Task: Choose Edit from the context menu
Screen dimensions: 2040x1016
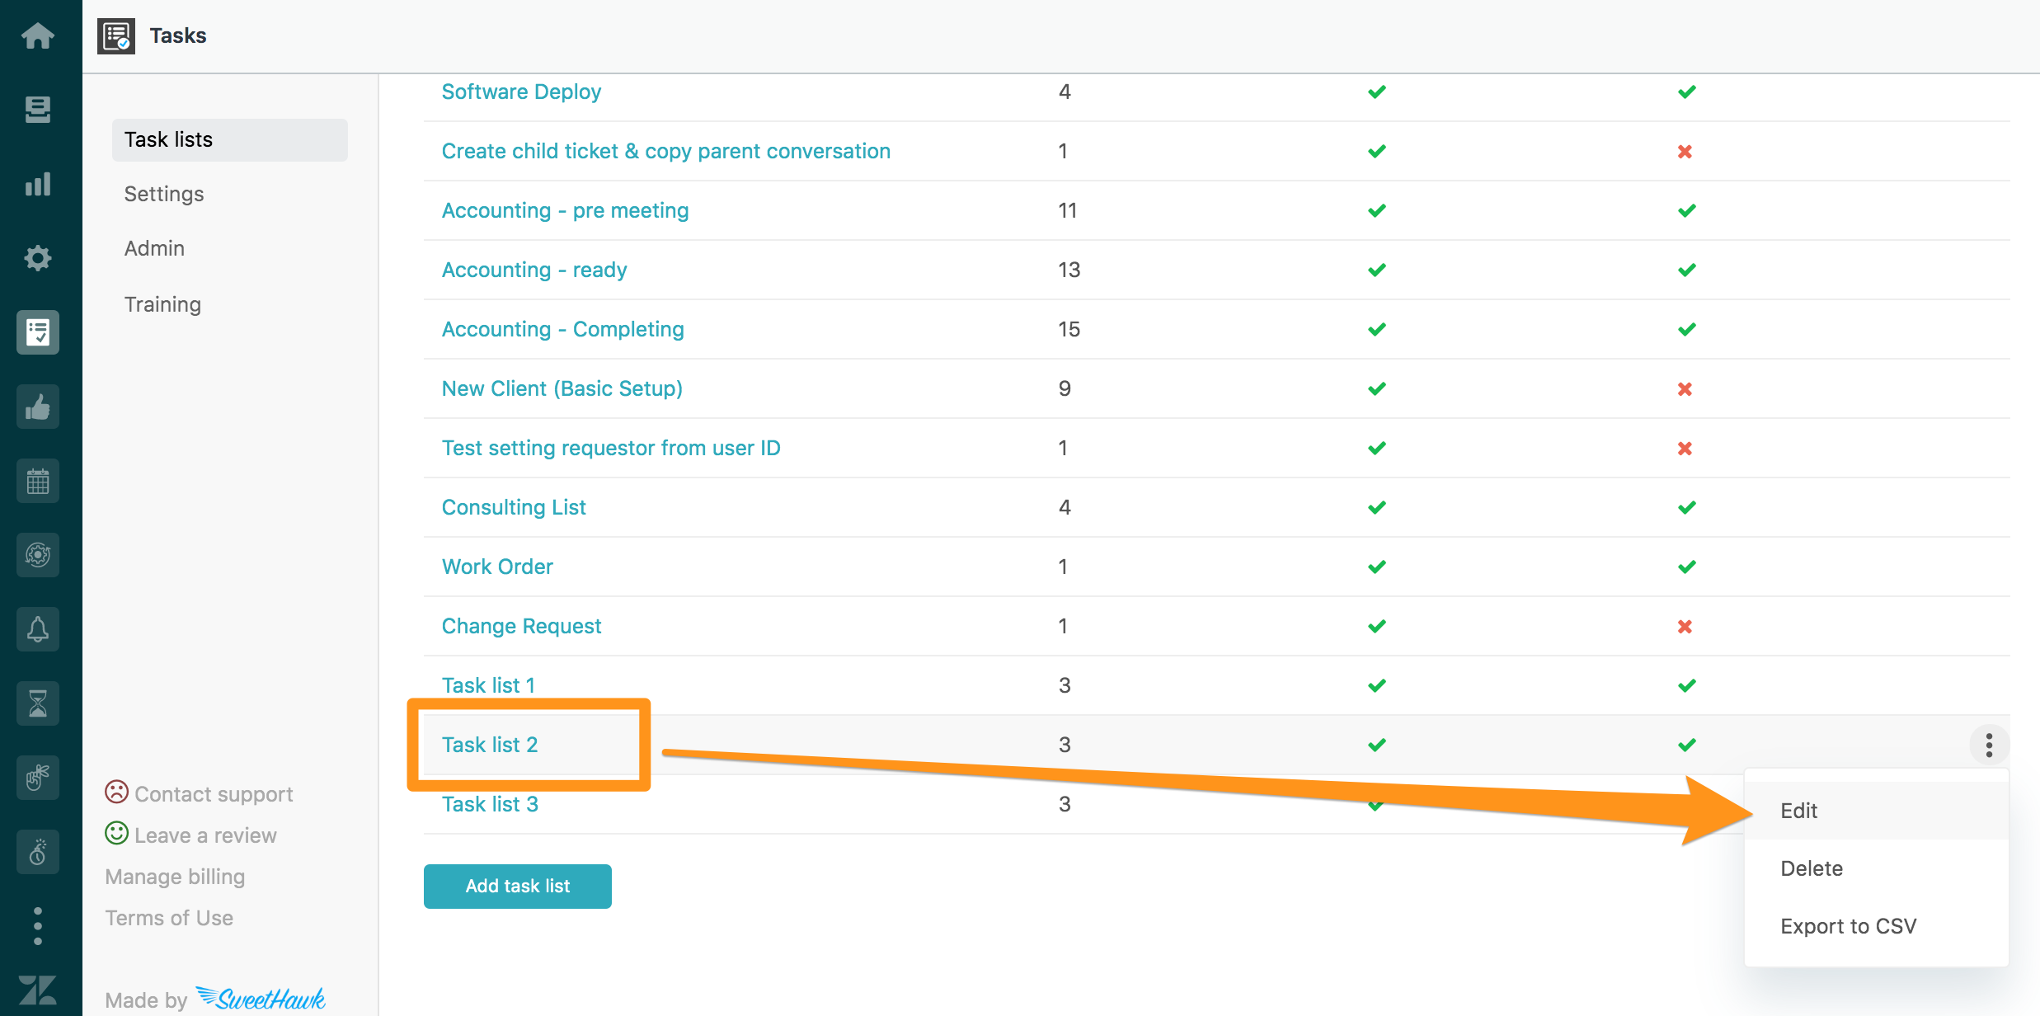Action: 1877,811
